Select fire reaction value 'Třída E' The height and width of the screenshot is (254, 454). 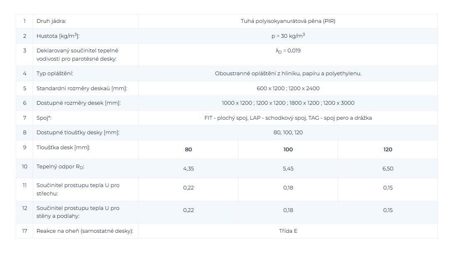tap(288, 231)
